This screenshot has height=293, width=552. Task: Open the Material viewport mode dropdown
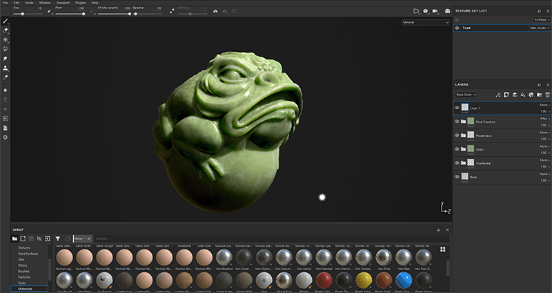[x=426, y=22]
